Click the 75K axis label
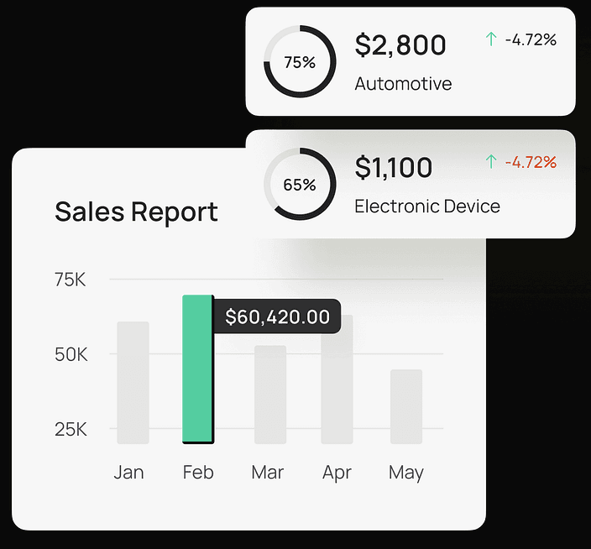Viewport: 591px width, 549px height. pos(71,280)
